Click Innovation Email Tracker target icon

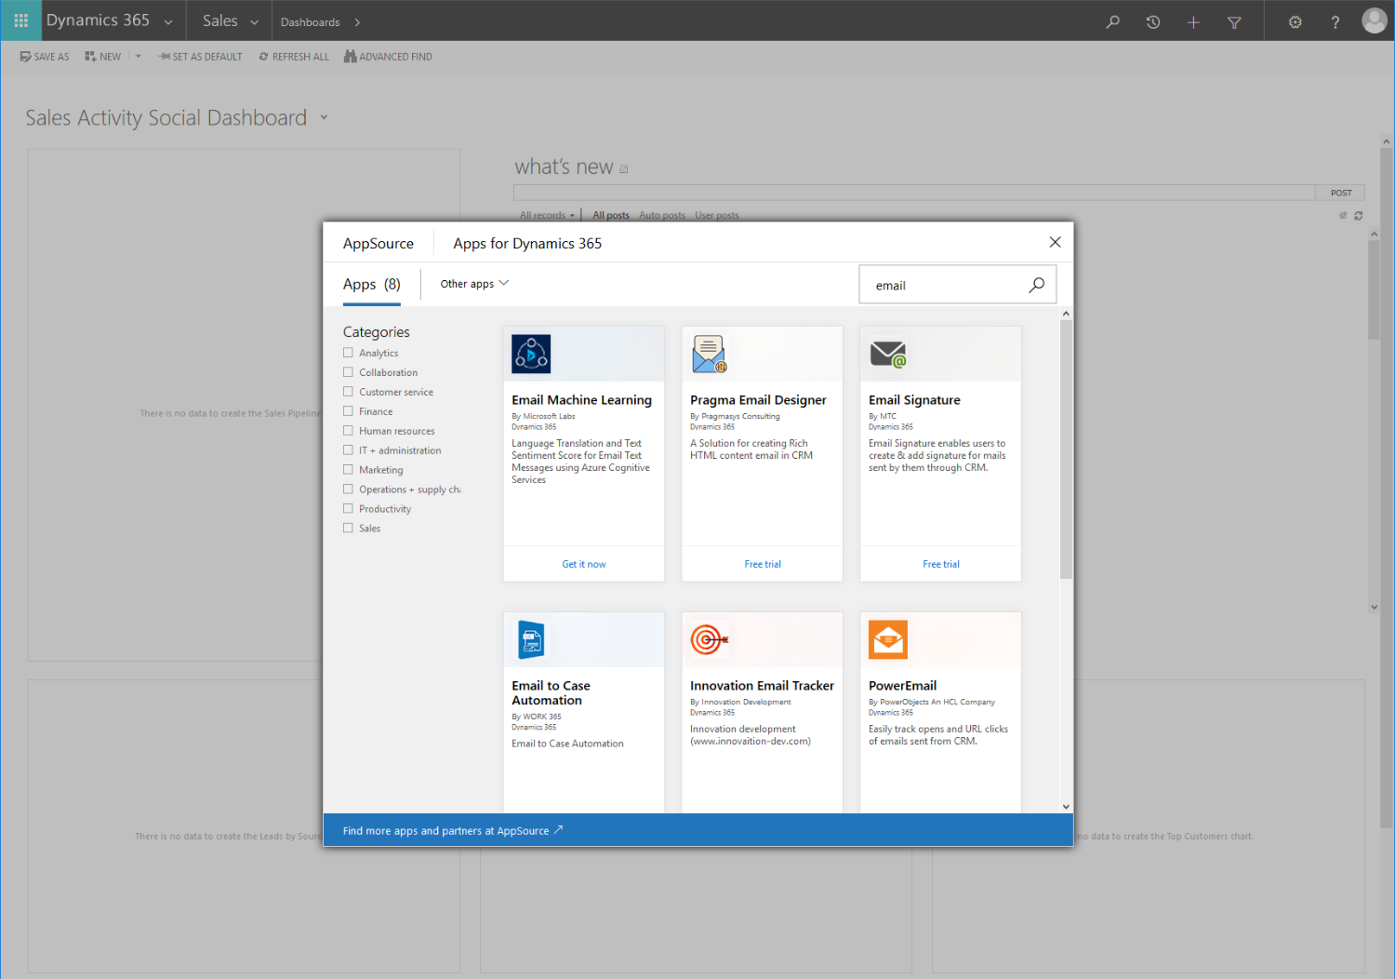click(710, 639)
